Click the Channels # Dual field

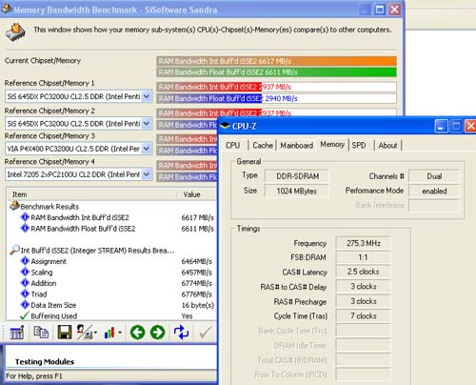(x=434, y=176)
